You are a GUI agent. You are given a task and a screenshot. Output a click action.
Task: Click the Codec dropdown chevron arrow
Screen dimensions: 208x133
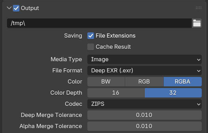(199, 104)
